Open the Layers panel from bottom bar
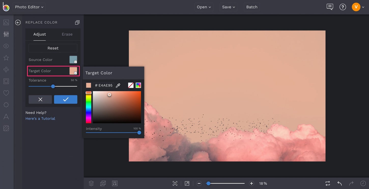This screenshot has width=369, height=189. (91, 183)
